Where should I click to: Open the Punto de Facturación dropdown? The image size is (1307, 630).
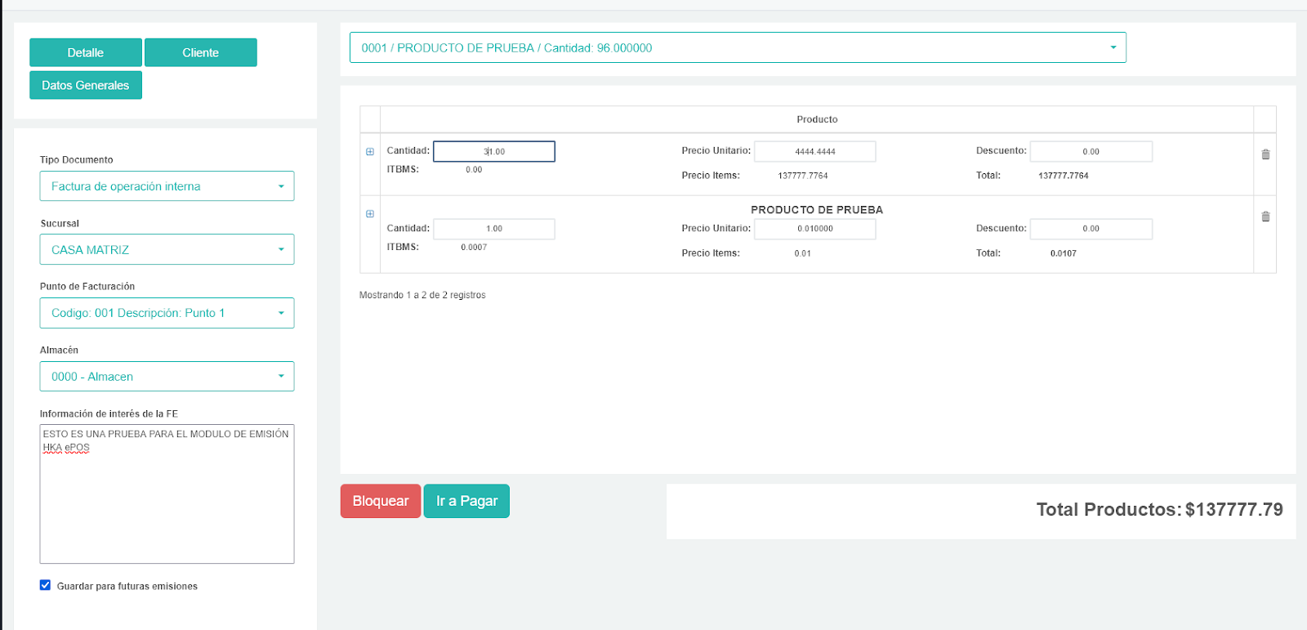click(167, 313)
